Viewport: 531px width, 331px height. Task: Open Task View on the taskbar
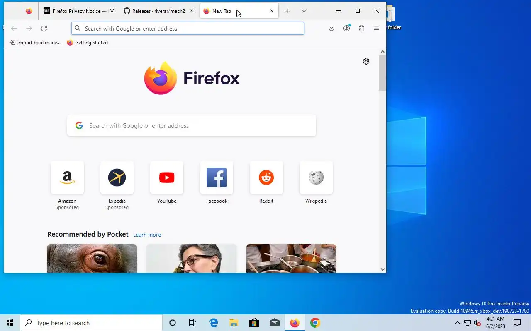click(x=192, y=323)
